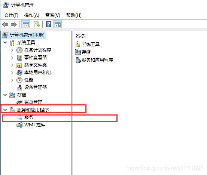Select the 性能 gauge icon
Viewport: 207px width, 175px height.
(19, 80)
